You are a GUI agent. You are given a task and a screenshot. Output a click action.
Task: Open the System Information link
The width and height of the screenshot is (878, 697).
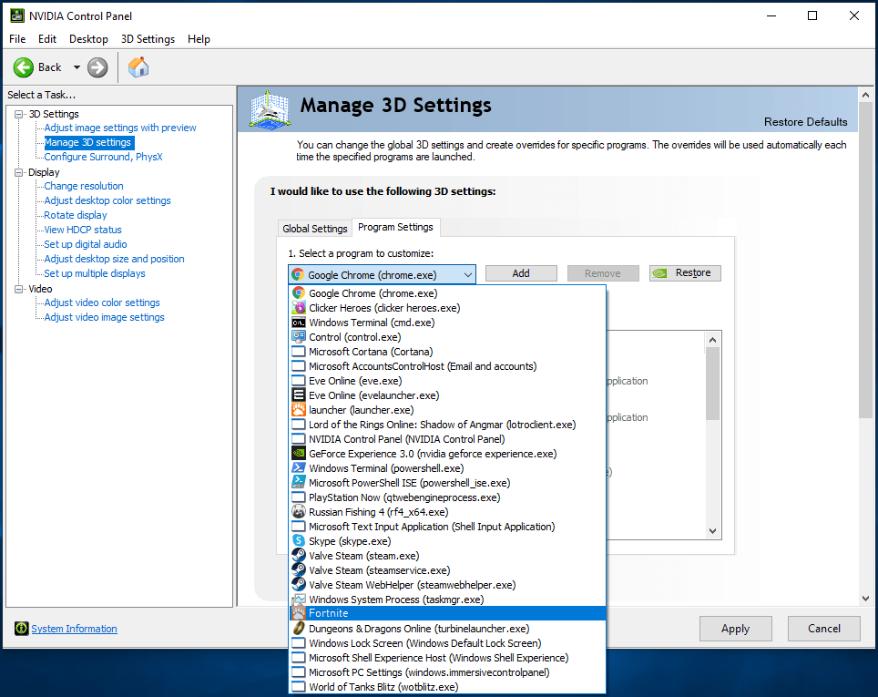74,629
